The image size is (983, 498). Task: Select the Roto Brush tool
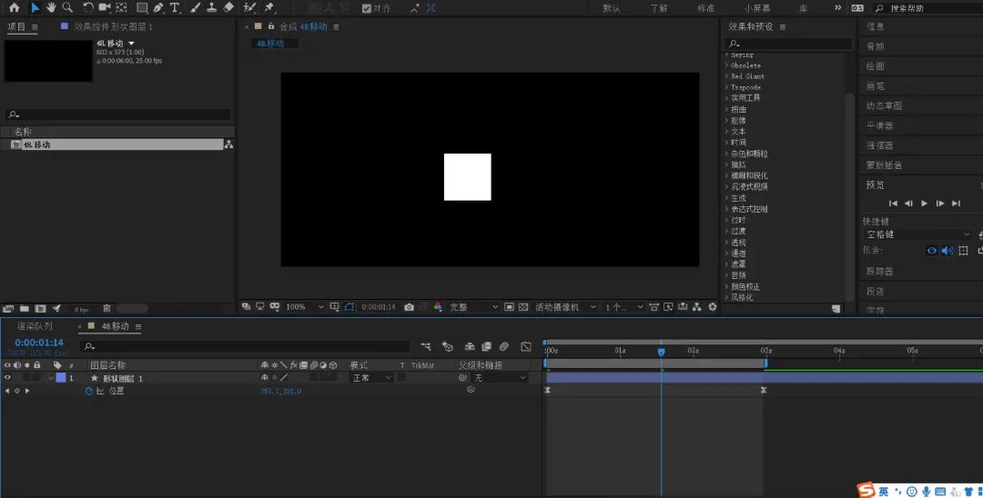pyautogui.click(x=249, y=7)
